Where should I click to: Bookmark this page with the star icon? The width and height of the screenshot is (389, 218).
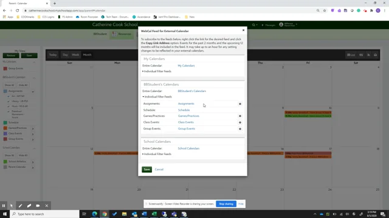pos(325,11)
